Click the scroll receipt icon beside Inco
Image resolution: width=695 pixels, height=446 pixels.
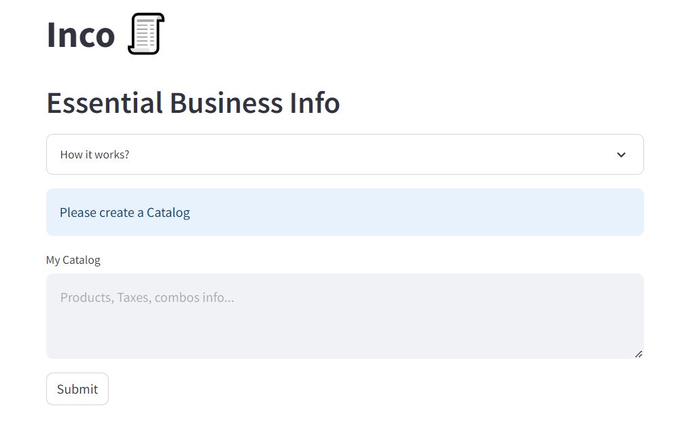pyautogui.click(x=146, y=34)
